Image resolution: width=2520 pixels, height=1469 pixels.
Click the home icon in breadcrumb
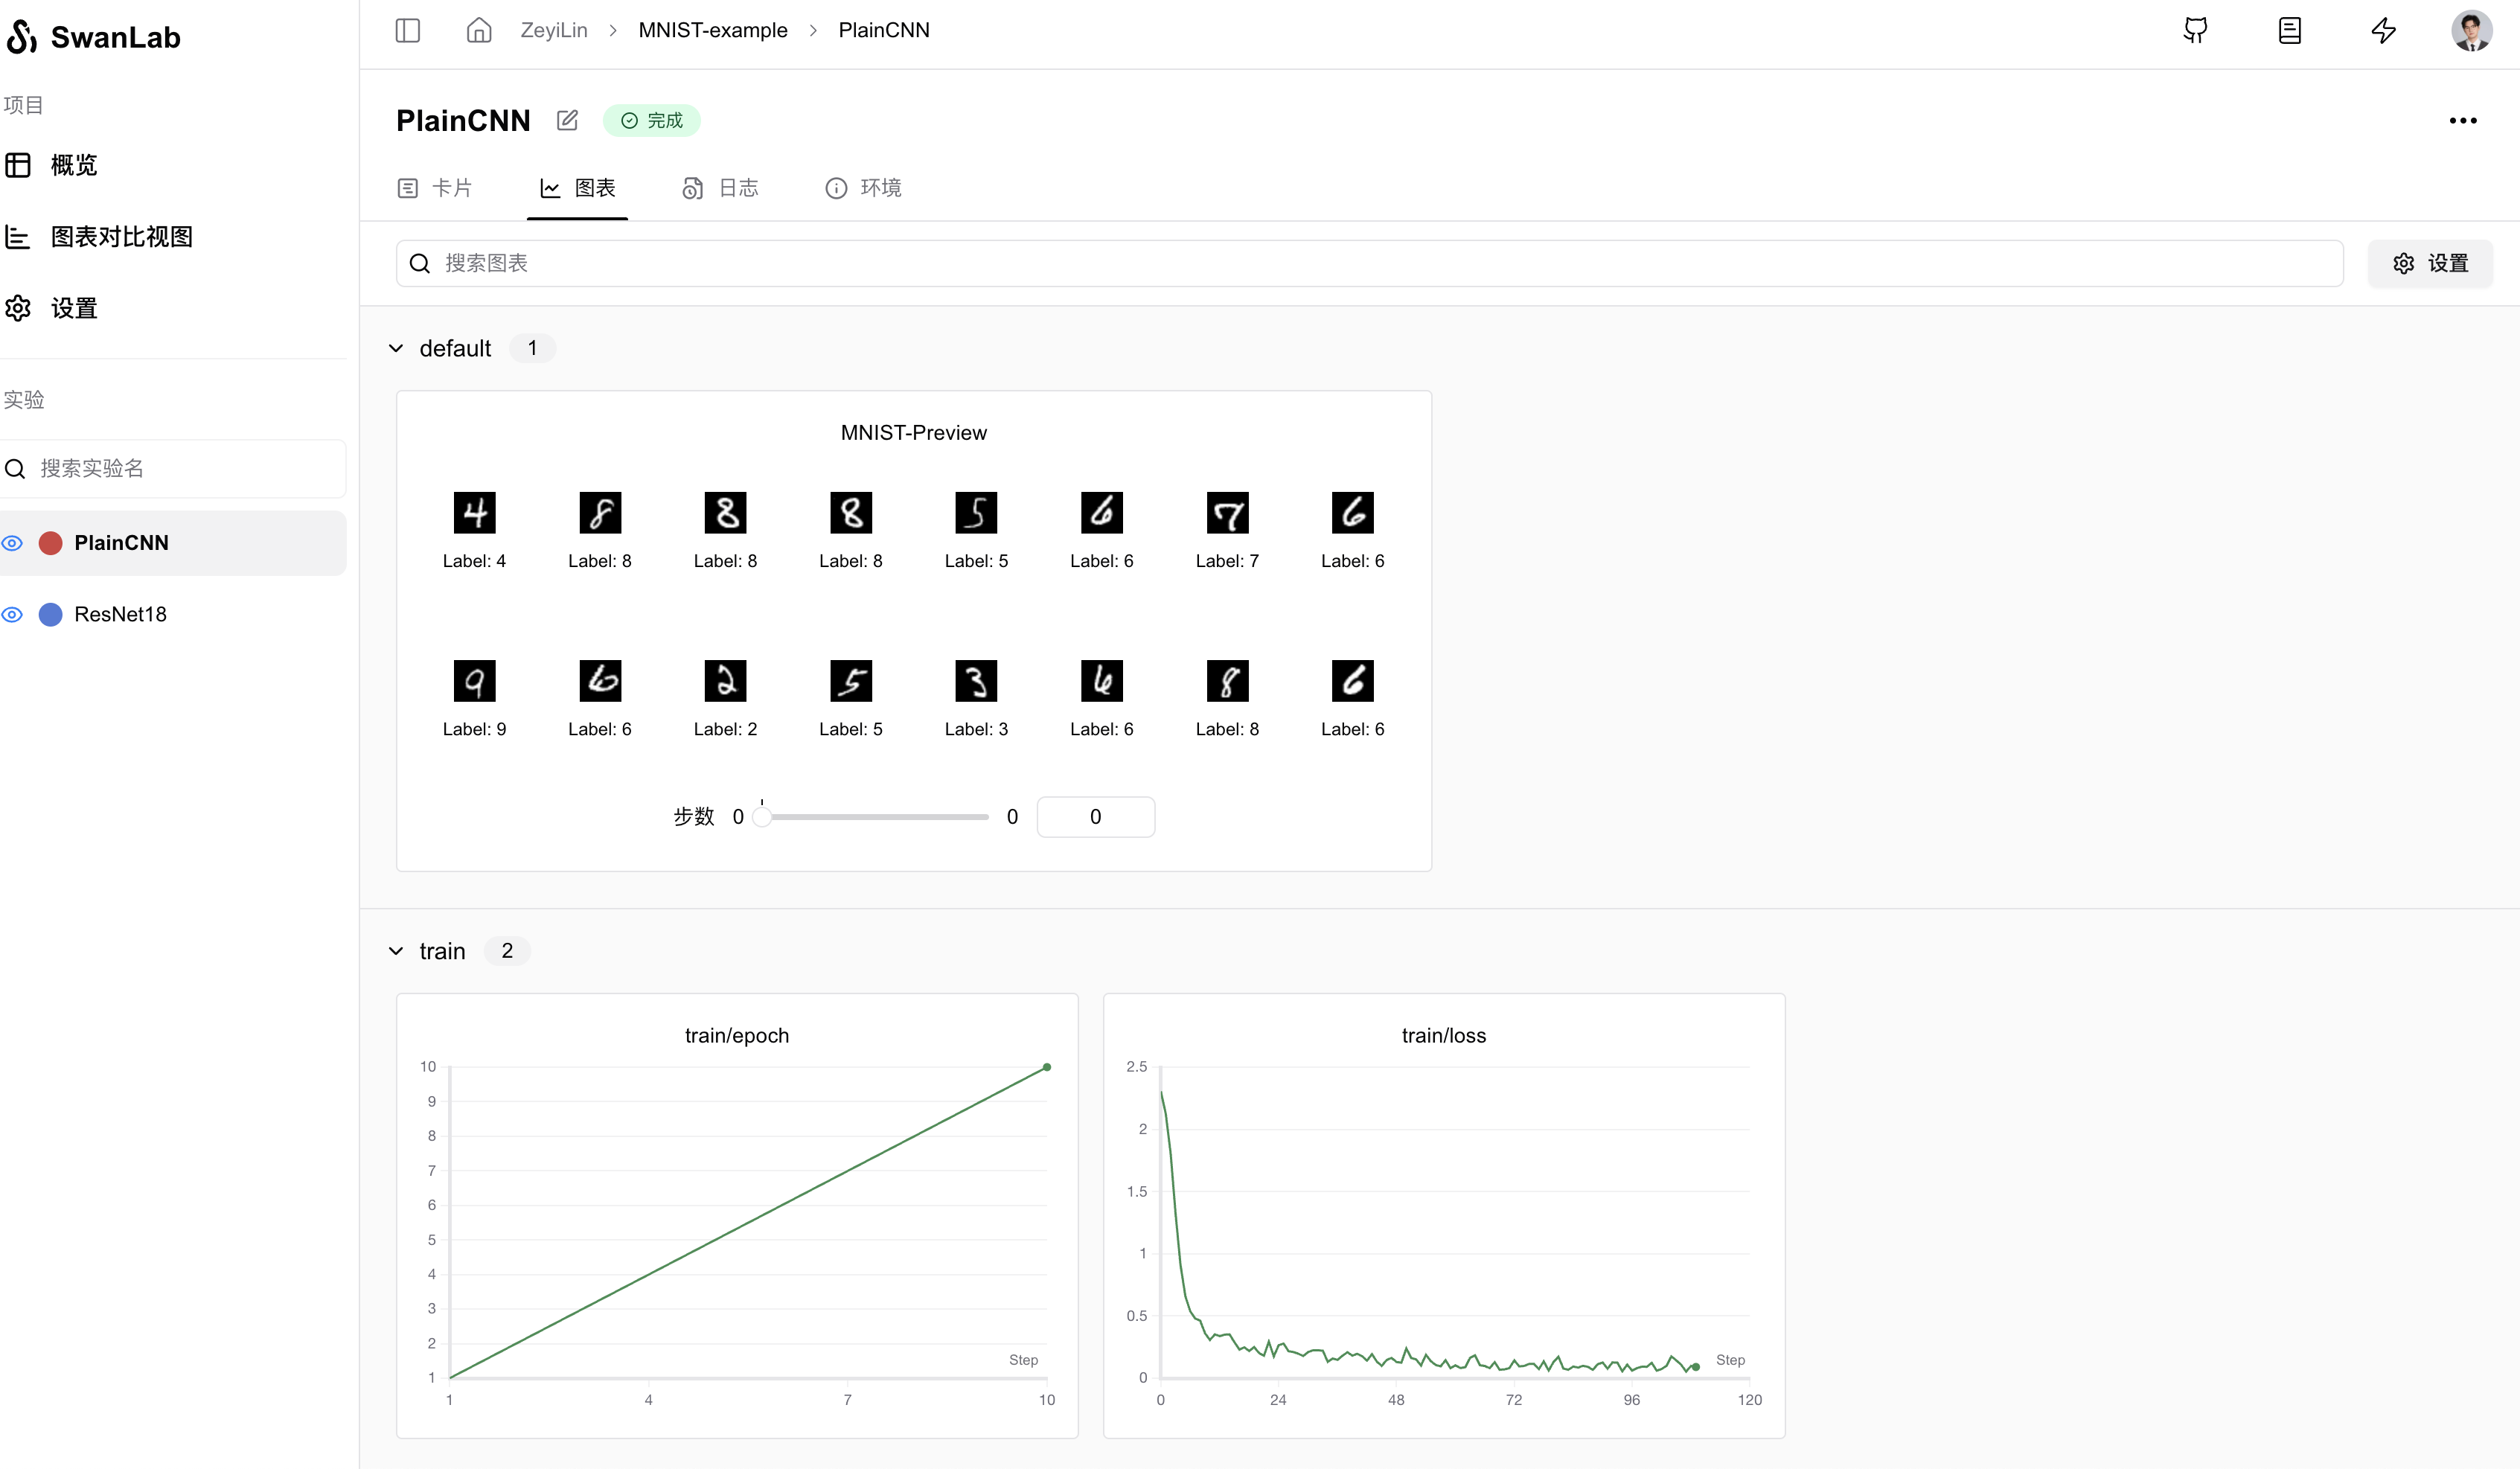pyautogui.click(x=479, y=30)
